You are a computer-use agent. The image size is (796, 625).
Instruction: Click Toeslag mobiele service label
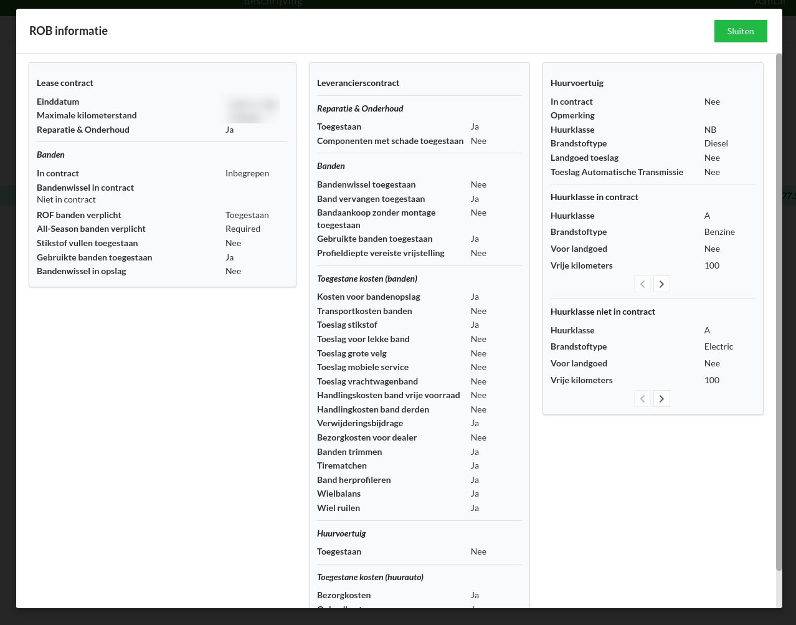[x=362, y=367]
